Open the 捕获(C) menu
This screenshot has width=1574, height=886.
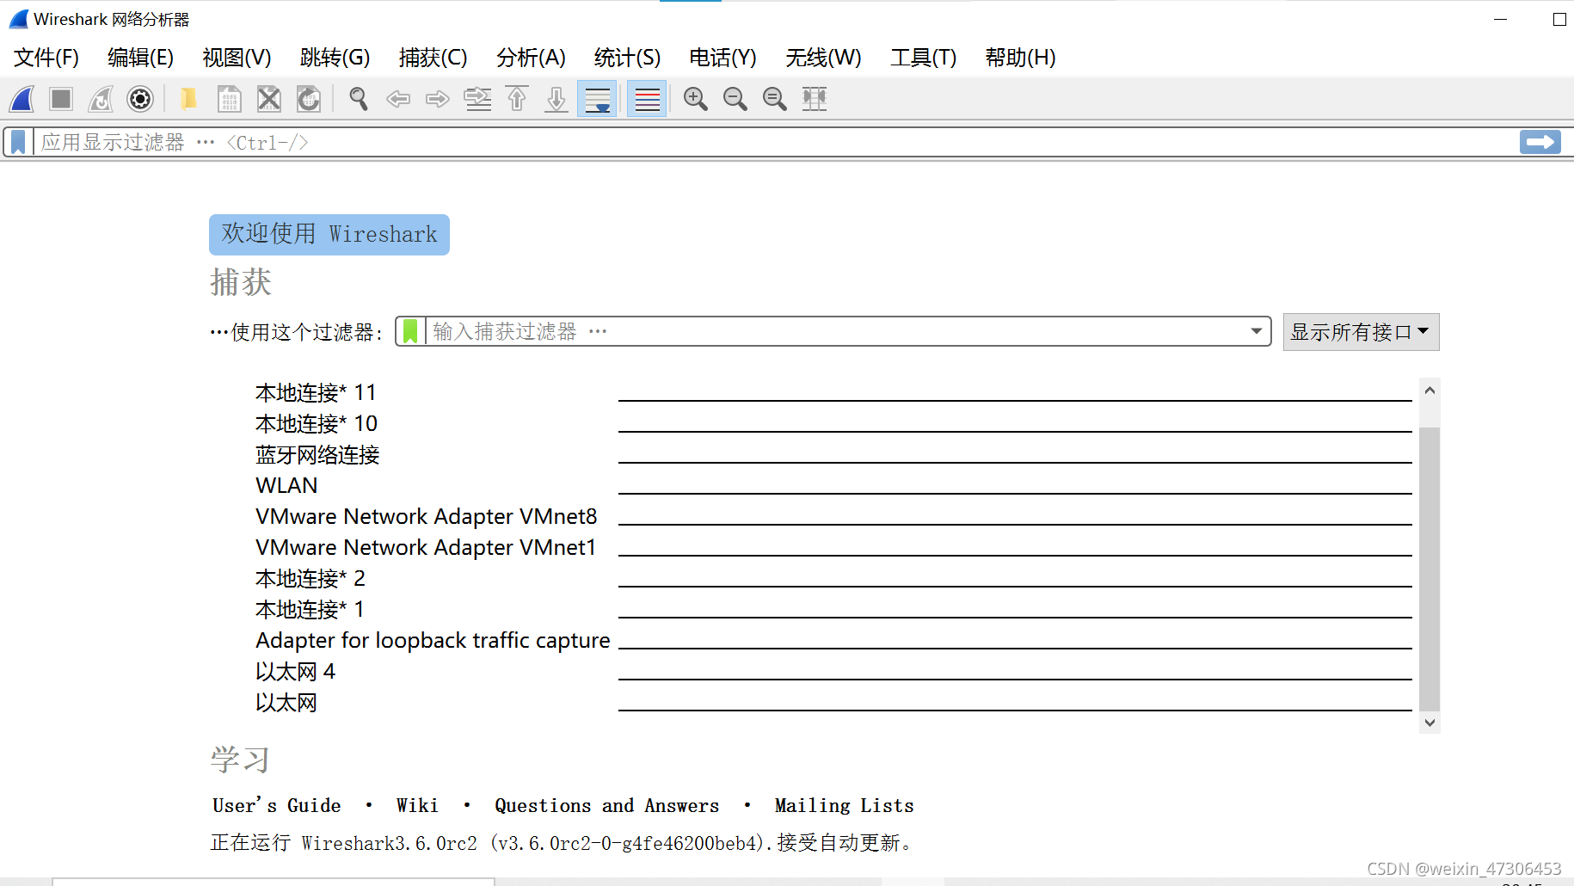pos(433,58)
